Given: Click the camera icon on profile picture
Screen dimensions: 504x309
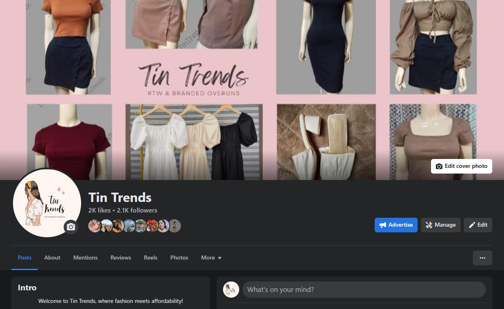Looking at the screenshot, I should (71, 227).
